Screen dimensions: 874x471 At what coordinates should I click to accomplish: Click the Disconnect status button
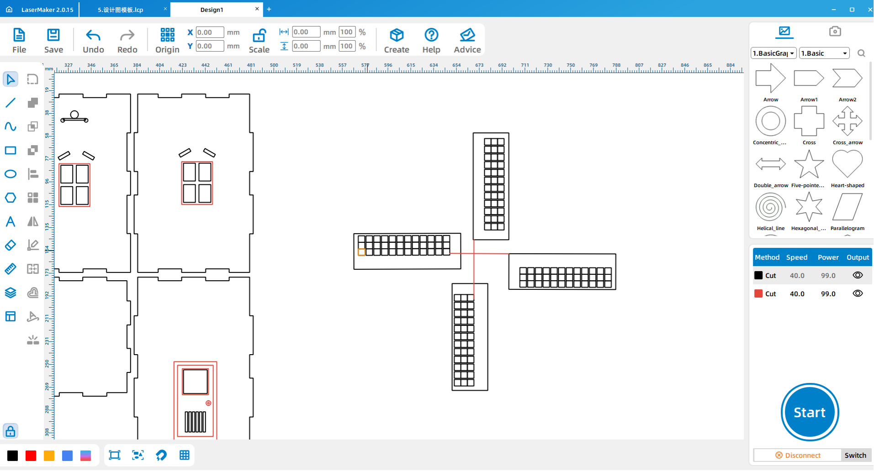pos(798,455)
